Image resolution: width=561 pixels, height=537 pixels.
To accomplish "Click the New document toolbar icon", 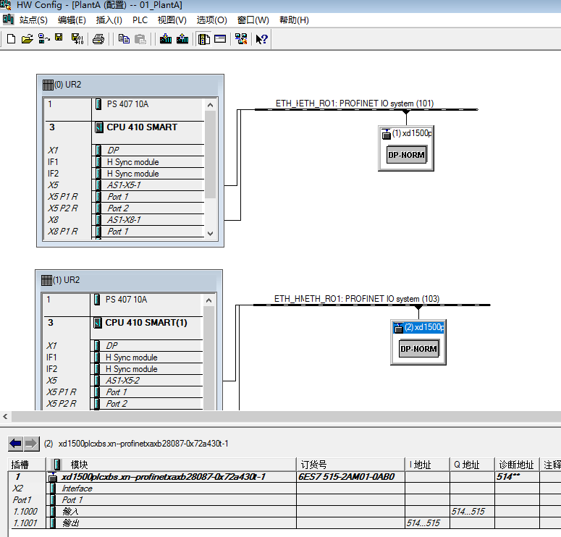I will [11, 39].
